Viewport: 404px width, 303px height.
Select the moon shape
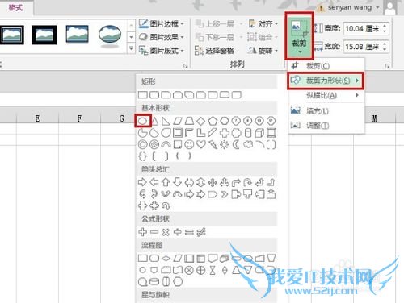click(x=236, y=145)
